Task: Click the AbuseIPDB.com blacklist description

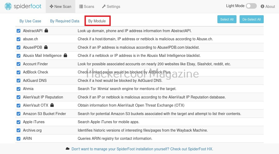Action: tap(139, 47)
